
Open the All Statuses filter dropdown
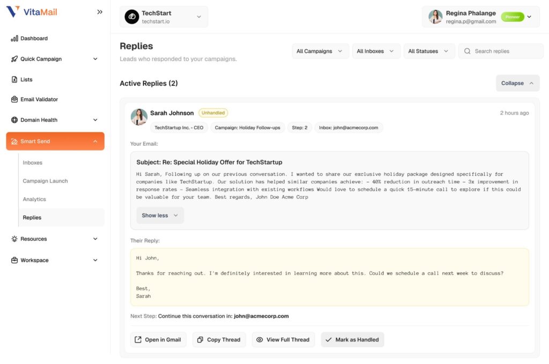429,51
